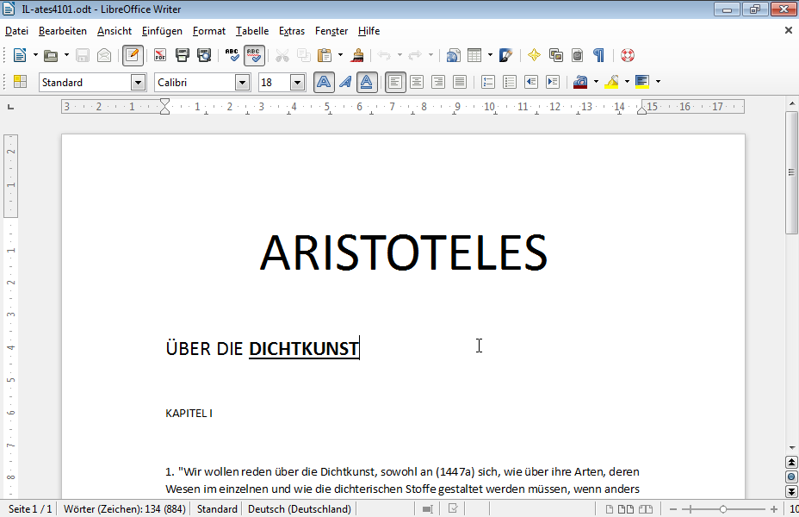Screen dimensions: 799x517
Task: Open the Ansicht menu
Action: click(115, 31)
